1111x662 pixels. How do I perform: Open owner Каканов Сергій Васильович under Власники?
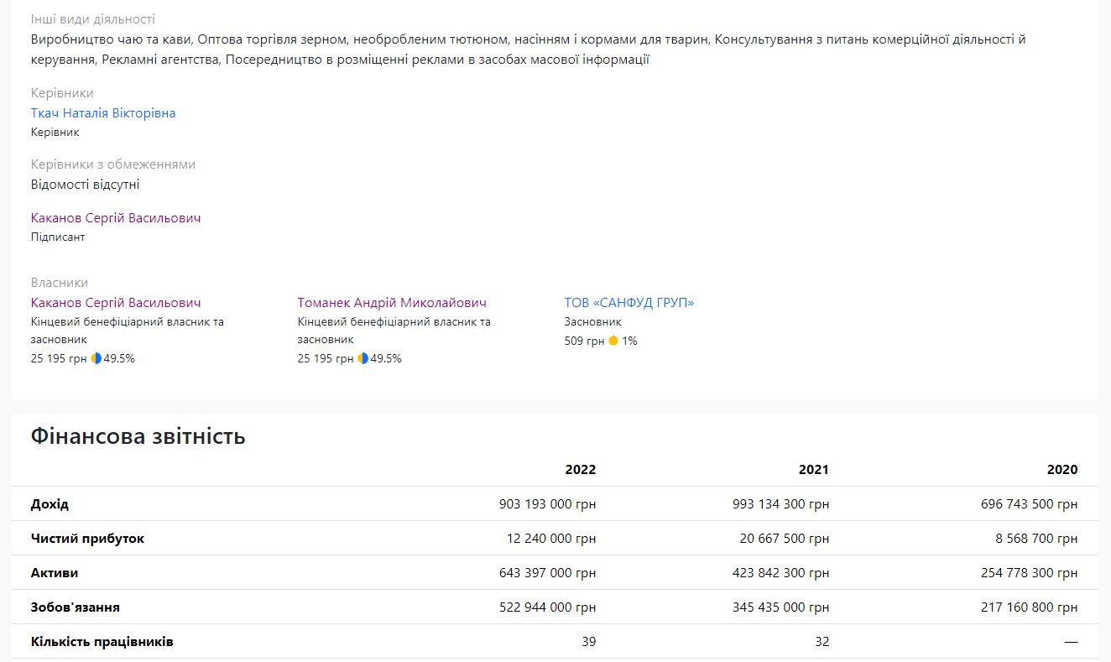click(x=116, y=303)
